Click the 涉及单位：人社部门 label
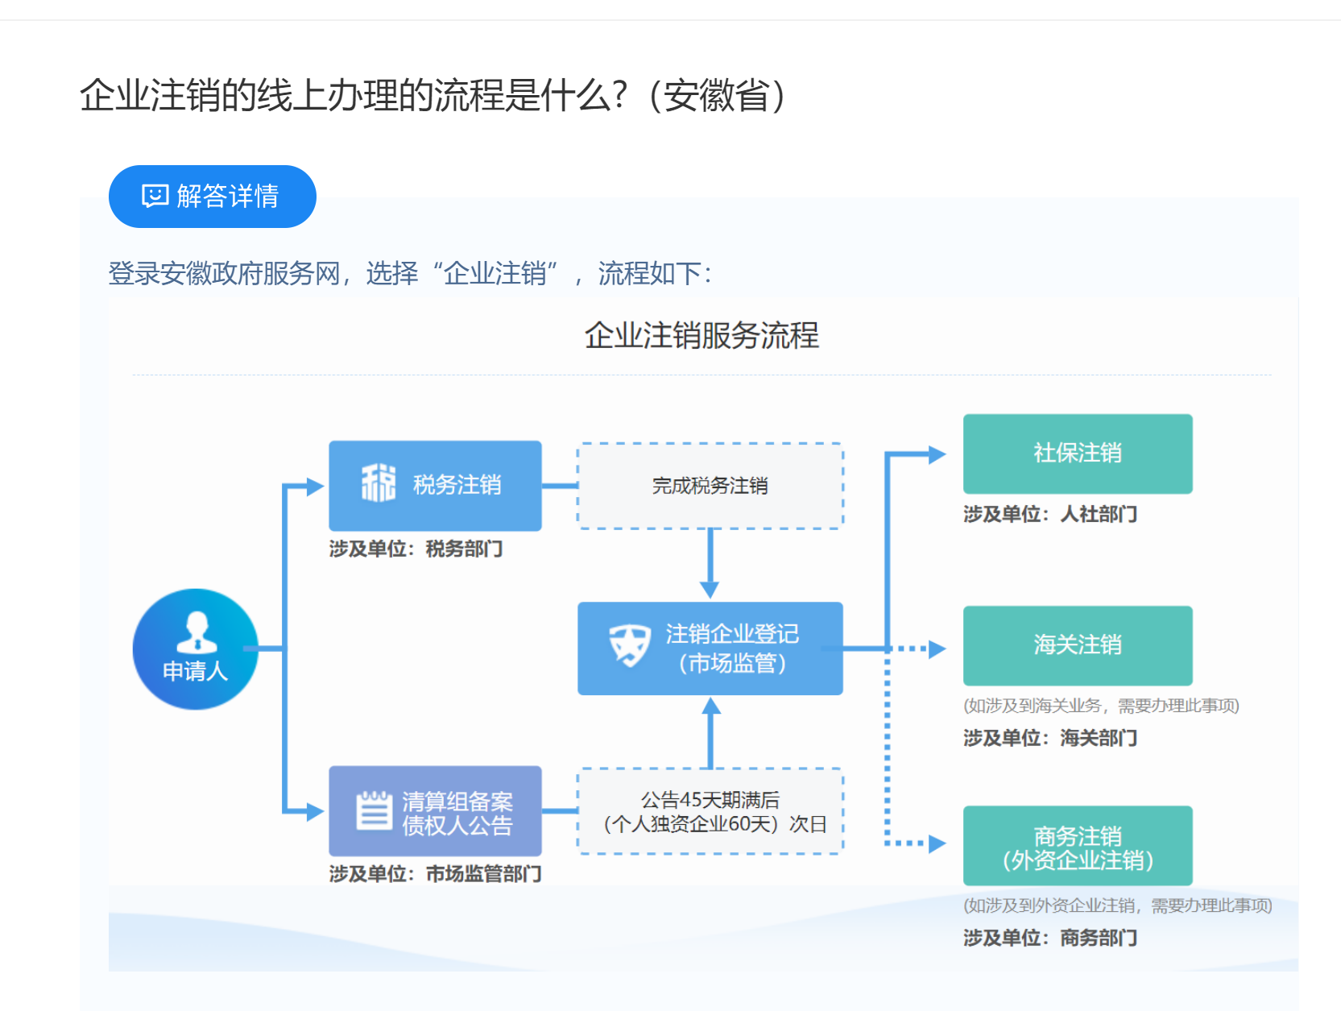 [x=1049, y=514]
